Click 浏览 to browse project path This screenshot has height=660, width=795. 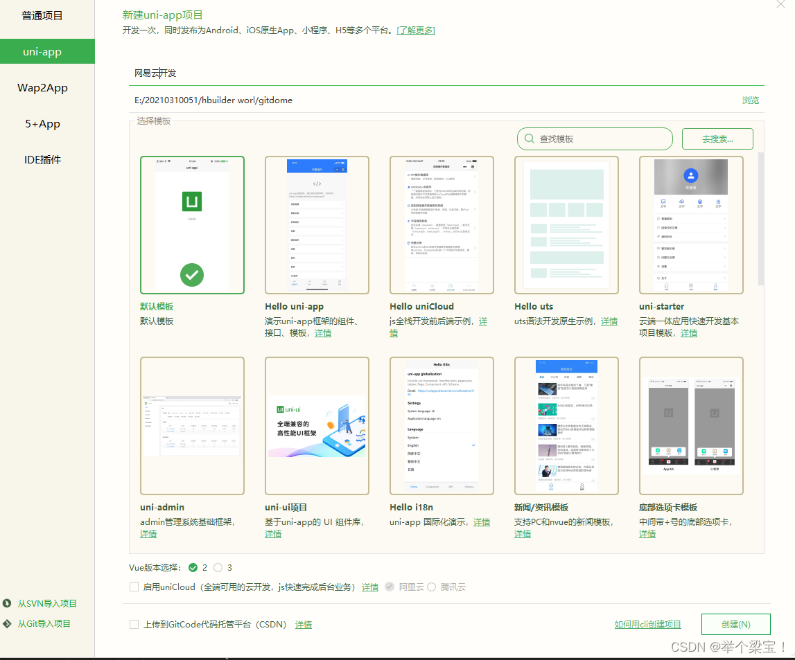click(x=751, y=100)
